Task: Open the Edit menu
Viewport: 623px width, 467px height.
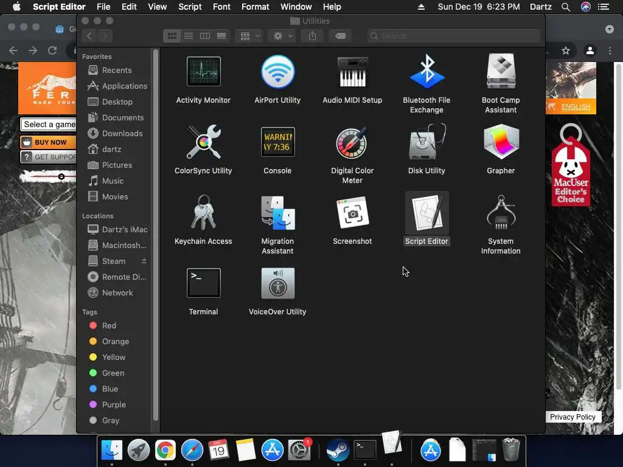Action: [129, 7]
